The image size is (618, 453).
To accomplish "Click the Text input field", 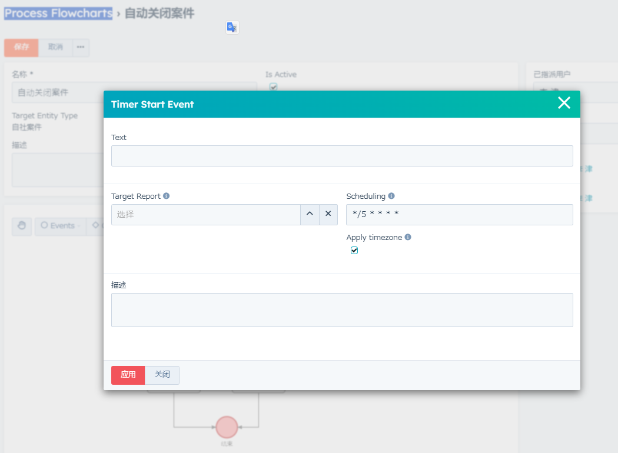I will 341,156.
